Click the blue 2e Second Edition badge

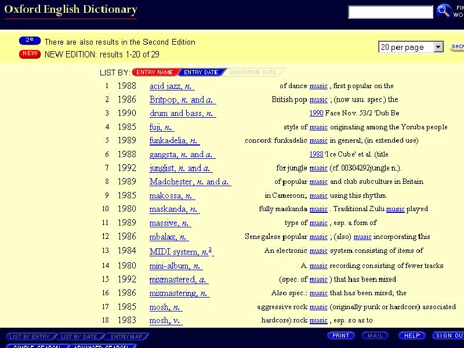[x=30, y=41]
